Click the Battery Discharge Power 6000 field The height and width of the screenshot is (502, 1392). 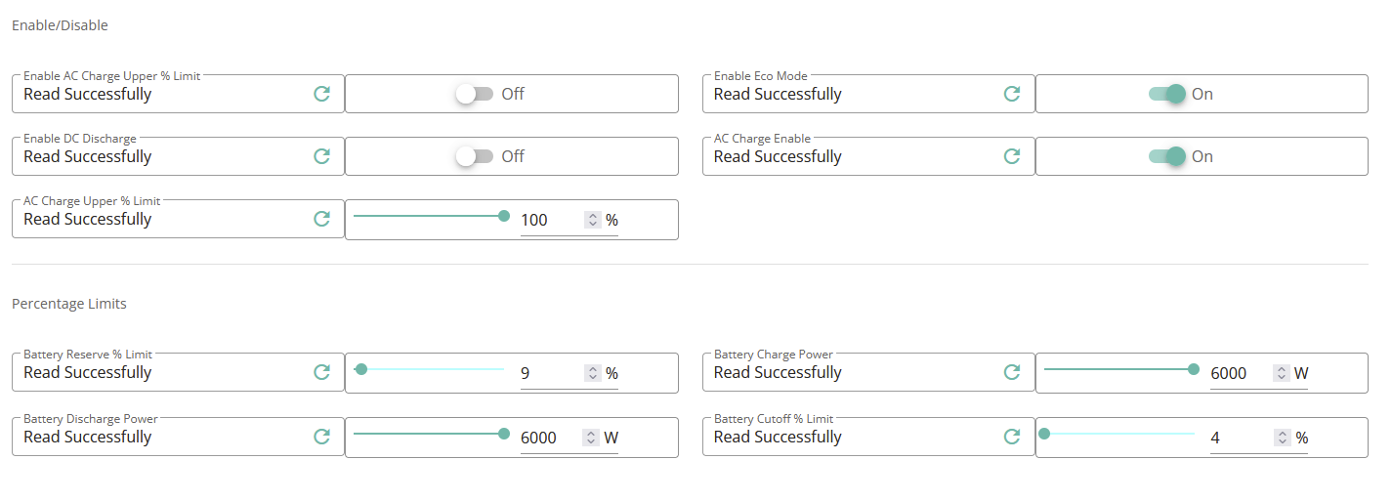click(x=551, y=438)
